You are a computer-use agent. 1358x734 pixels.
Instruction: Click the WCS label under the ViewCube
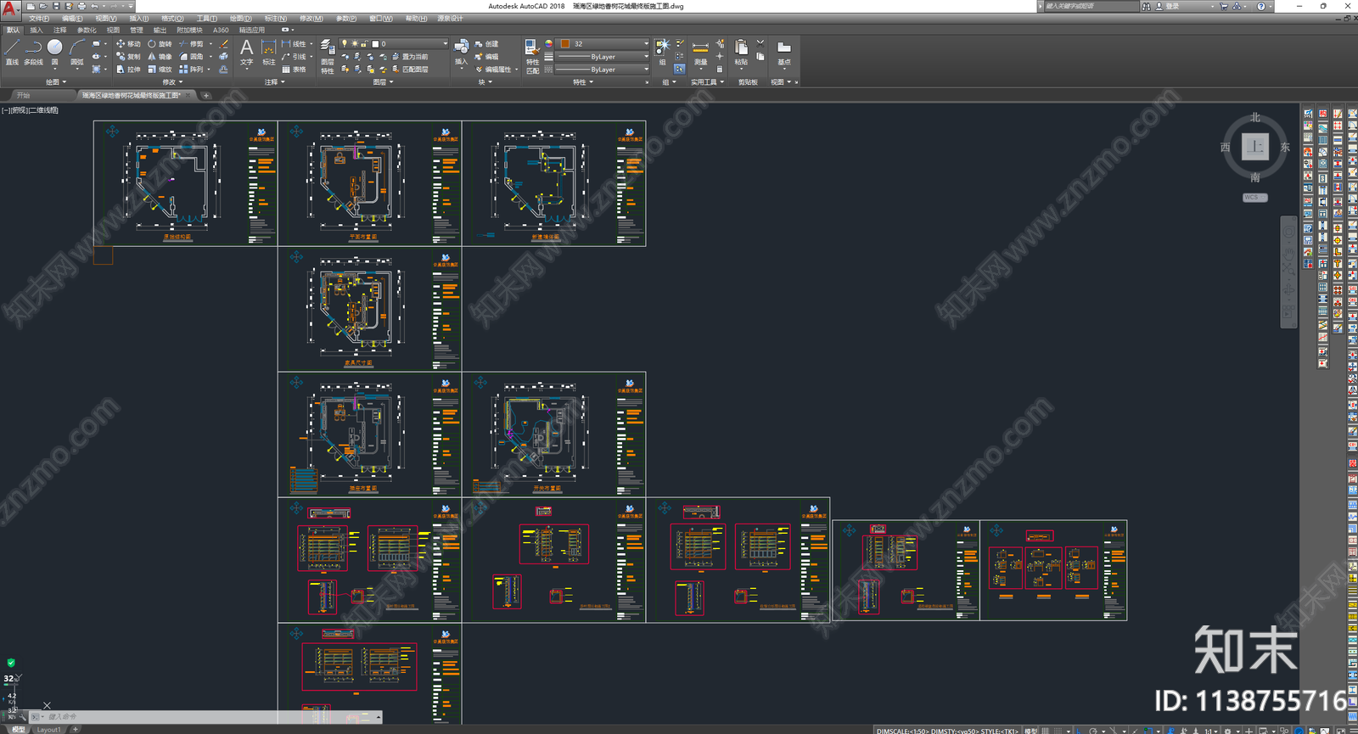pyautogui.click(x=1254, y=198)
